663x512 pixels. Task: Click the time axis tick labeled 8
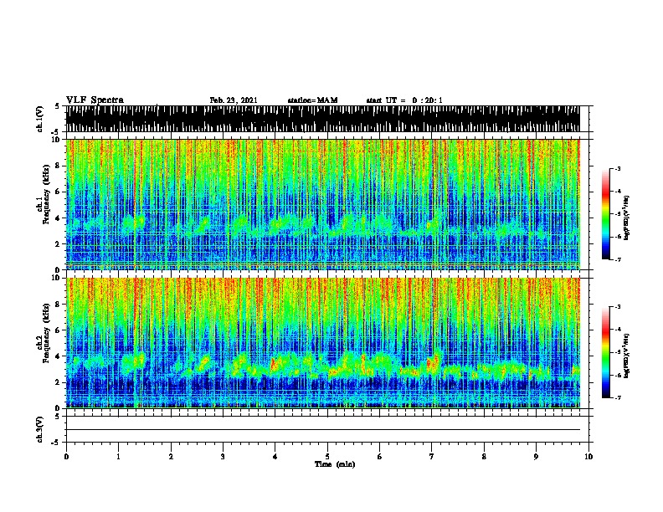tap(484, 457)
